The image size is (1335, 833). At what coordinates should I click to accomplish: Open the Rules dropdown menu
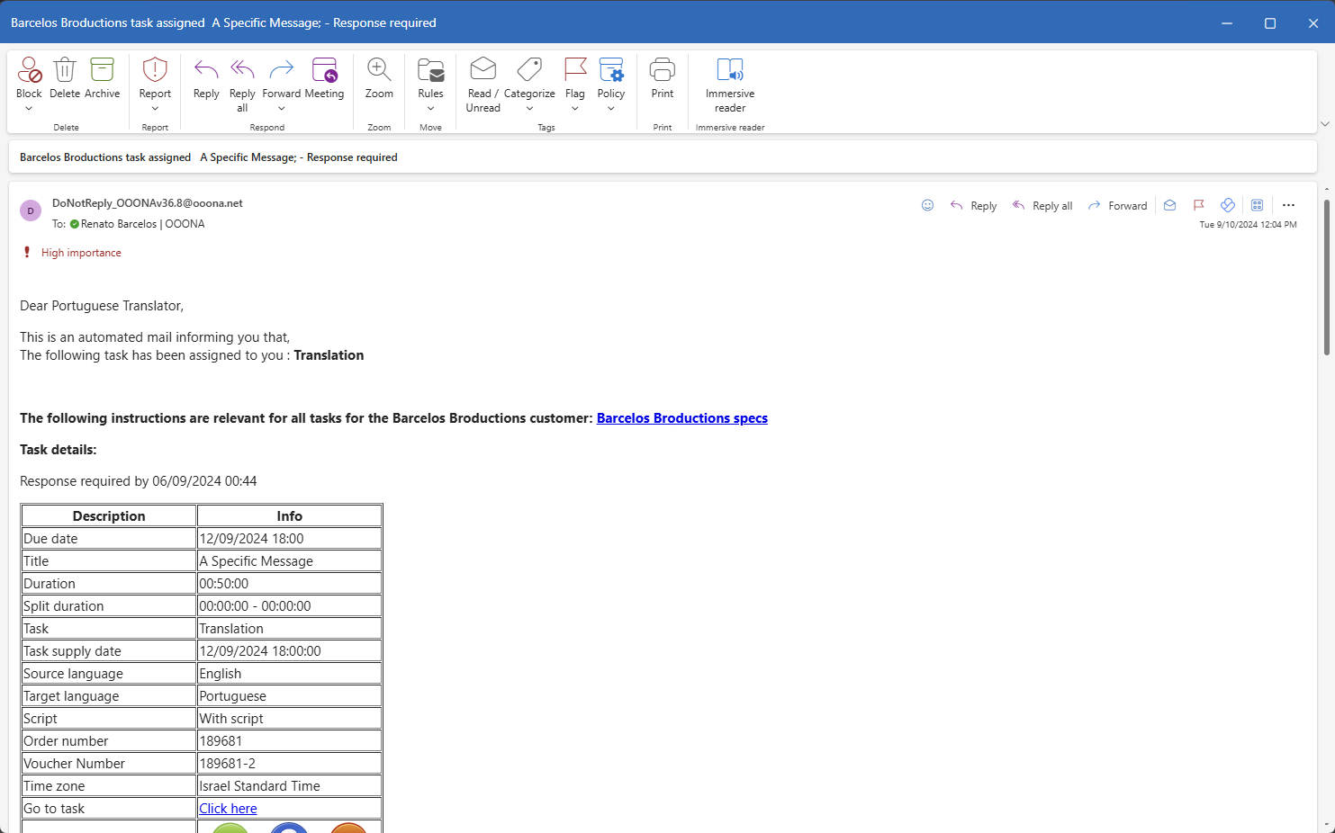tap(430, 109)
